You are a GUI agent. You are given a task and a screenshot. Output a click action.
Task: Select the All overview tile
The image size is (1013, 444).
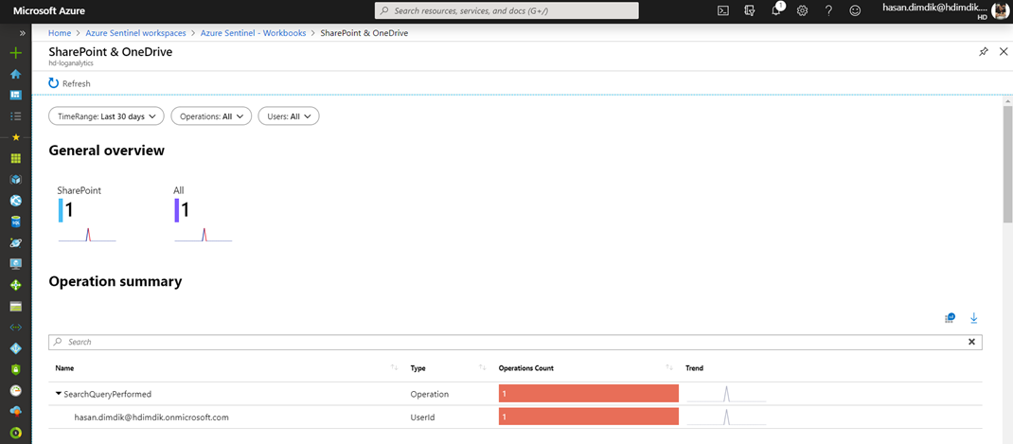pyautogui.click(x=203, y=214)
